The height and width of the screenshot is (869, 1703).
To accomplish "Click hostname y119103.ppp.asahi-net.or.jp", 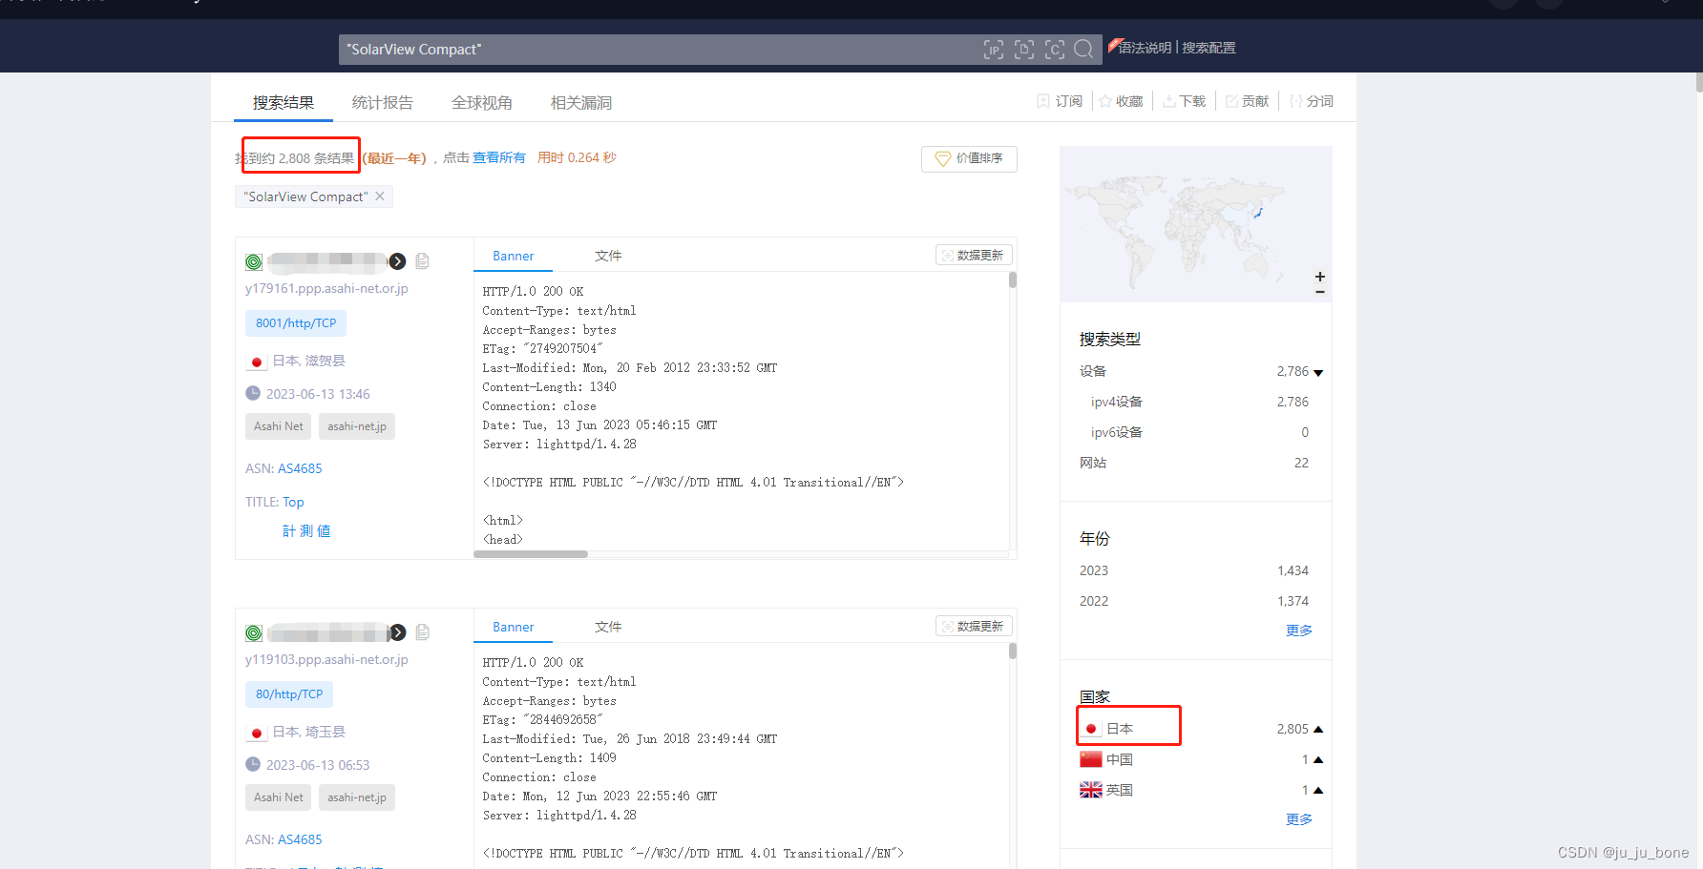I will tap(326, 659).
